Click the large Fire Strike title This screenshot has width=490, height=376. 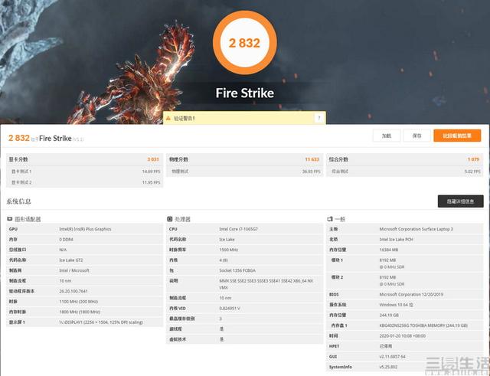pos(244,93)
